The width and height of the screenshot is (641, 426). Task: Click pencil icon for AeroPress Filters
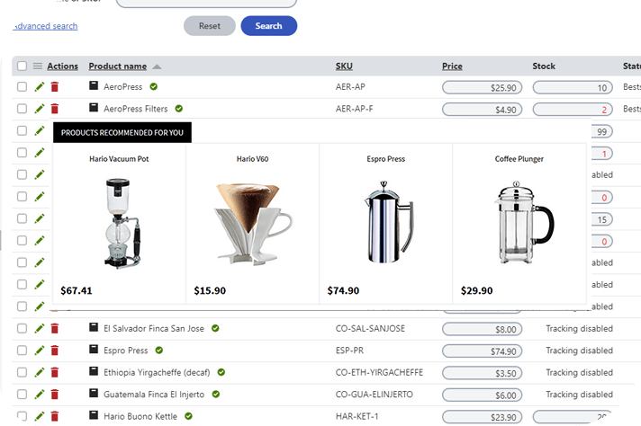click(40, 109)
